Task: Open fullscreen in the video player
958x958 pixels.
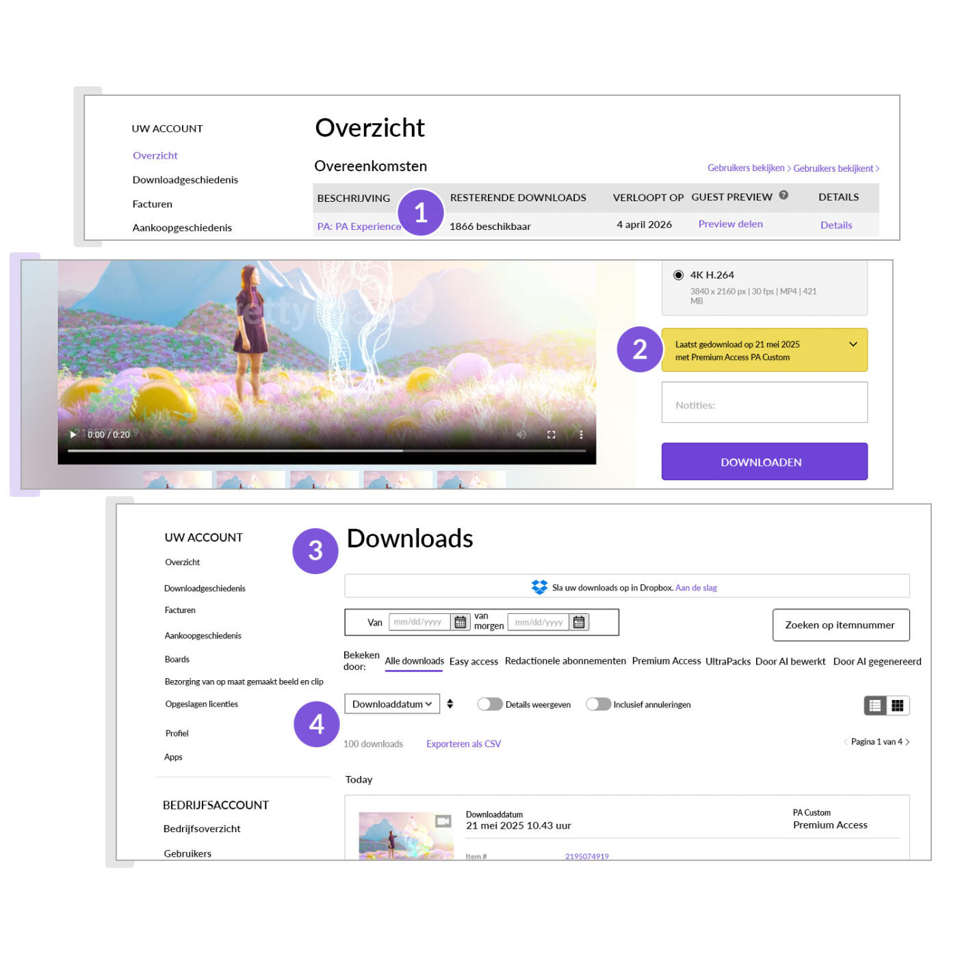Action: [x=550, y=434]
